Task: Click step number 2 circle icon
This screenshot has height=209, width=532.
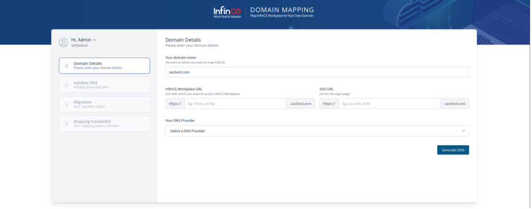Action: pyautogui.click(x=67, y=85)
